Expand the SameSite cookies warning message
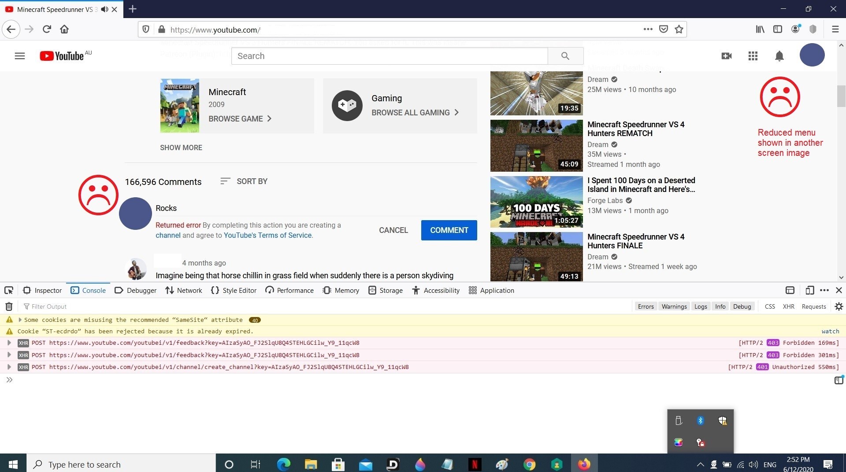The width and height of the screenshot is (846, 472). coord(20,320)
